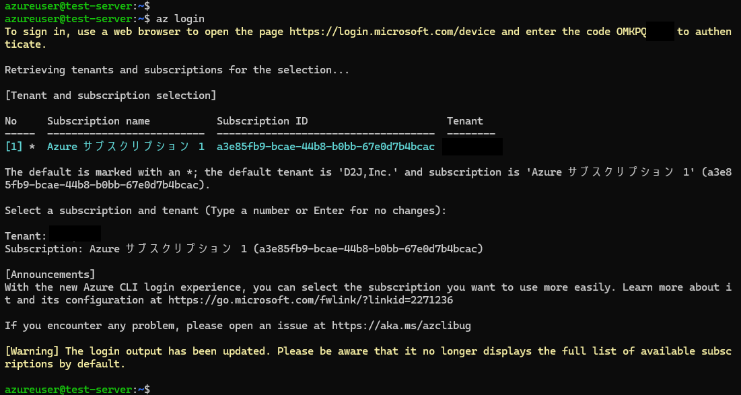This screenshot has width=741, height=395.
Task: Open the aka.ms/azclibug link
Action: [x=401, y=326]
